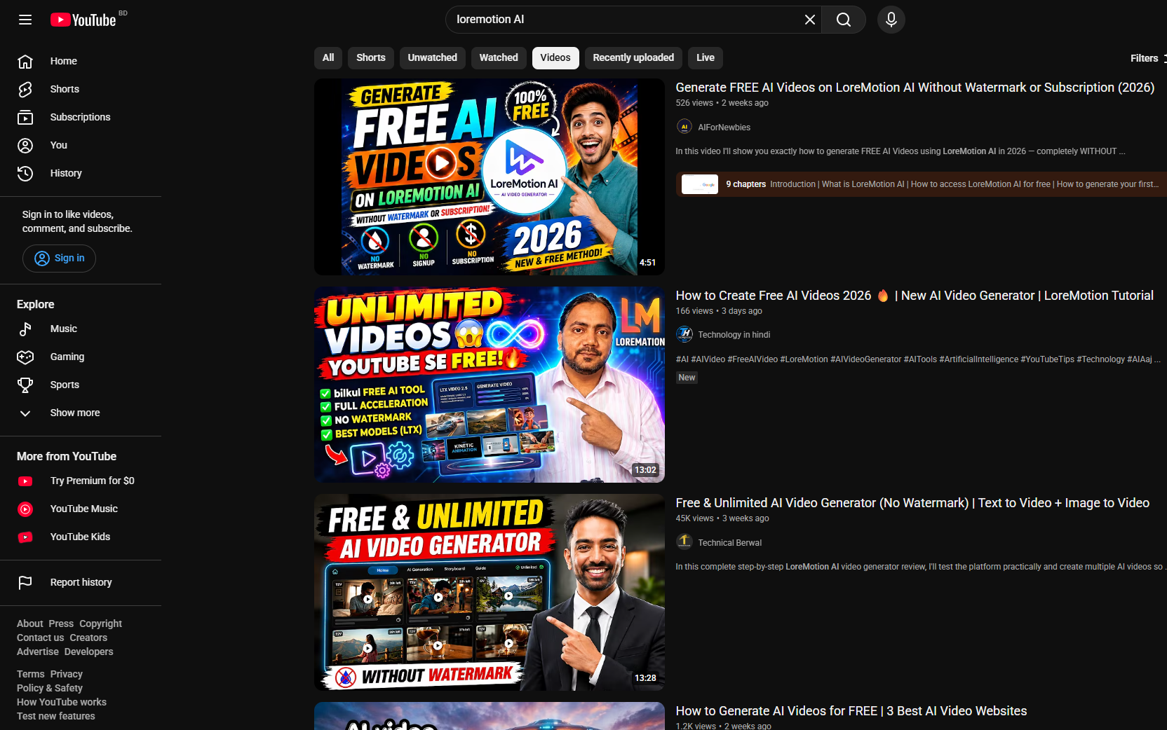The image size is (1167, 730).
Task: Open title Generate FREE AI Videos on LoreMotion
Action: pos(915,88)
